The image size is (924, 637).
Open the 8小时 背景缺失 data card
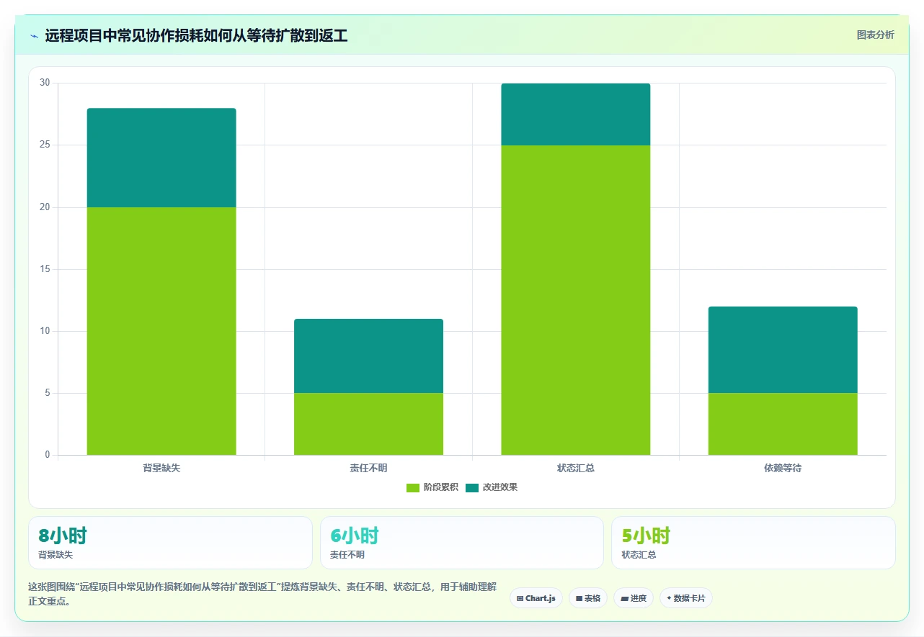[170, 543]
